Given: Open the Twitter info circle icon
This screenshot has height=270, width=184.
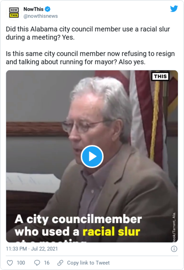Looking at the screenshot, I should pyautogui.click(x=174, y=249).
